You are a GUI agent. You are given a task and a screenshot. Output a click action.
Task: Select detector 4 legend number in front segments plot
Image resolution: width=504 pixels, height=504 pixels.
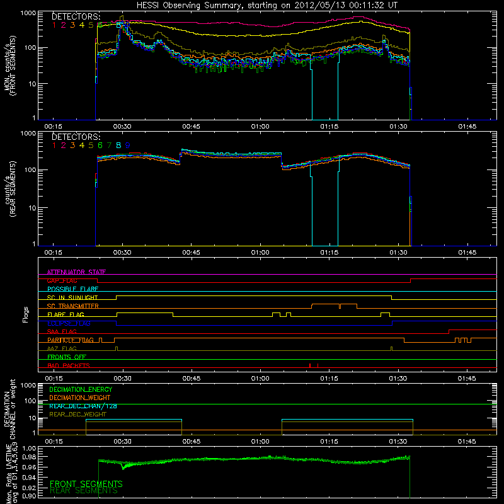pos(82,25)
